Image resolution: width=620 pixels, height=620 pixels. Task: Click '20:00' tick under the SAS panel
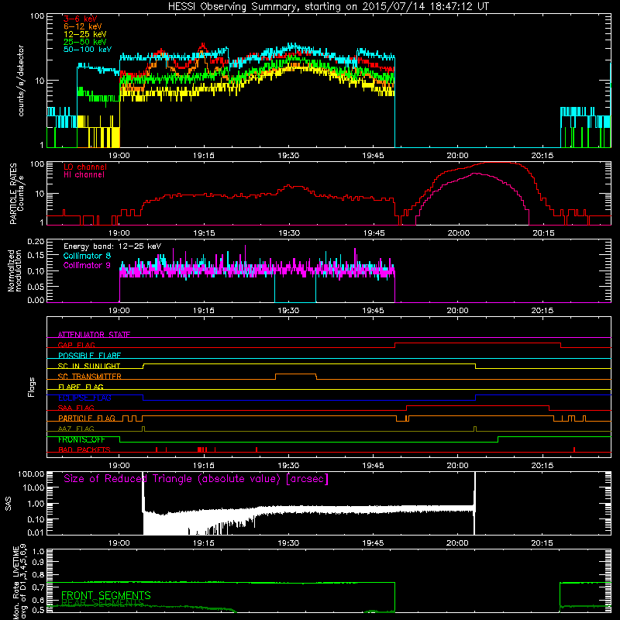457,543
